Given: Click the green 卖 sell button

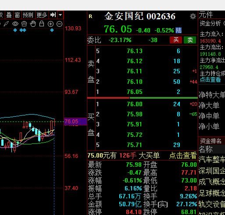Looking at the screenshot, I should tap(190, 40).
